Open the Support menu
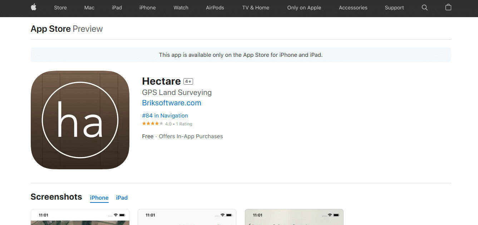The height and width of the screenshot is (225, 478). (x=394, y=7)
